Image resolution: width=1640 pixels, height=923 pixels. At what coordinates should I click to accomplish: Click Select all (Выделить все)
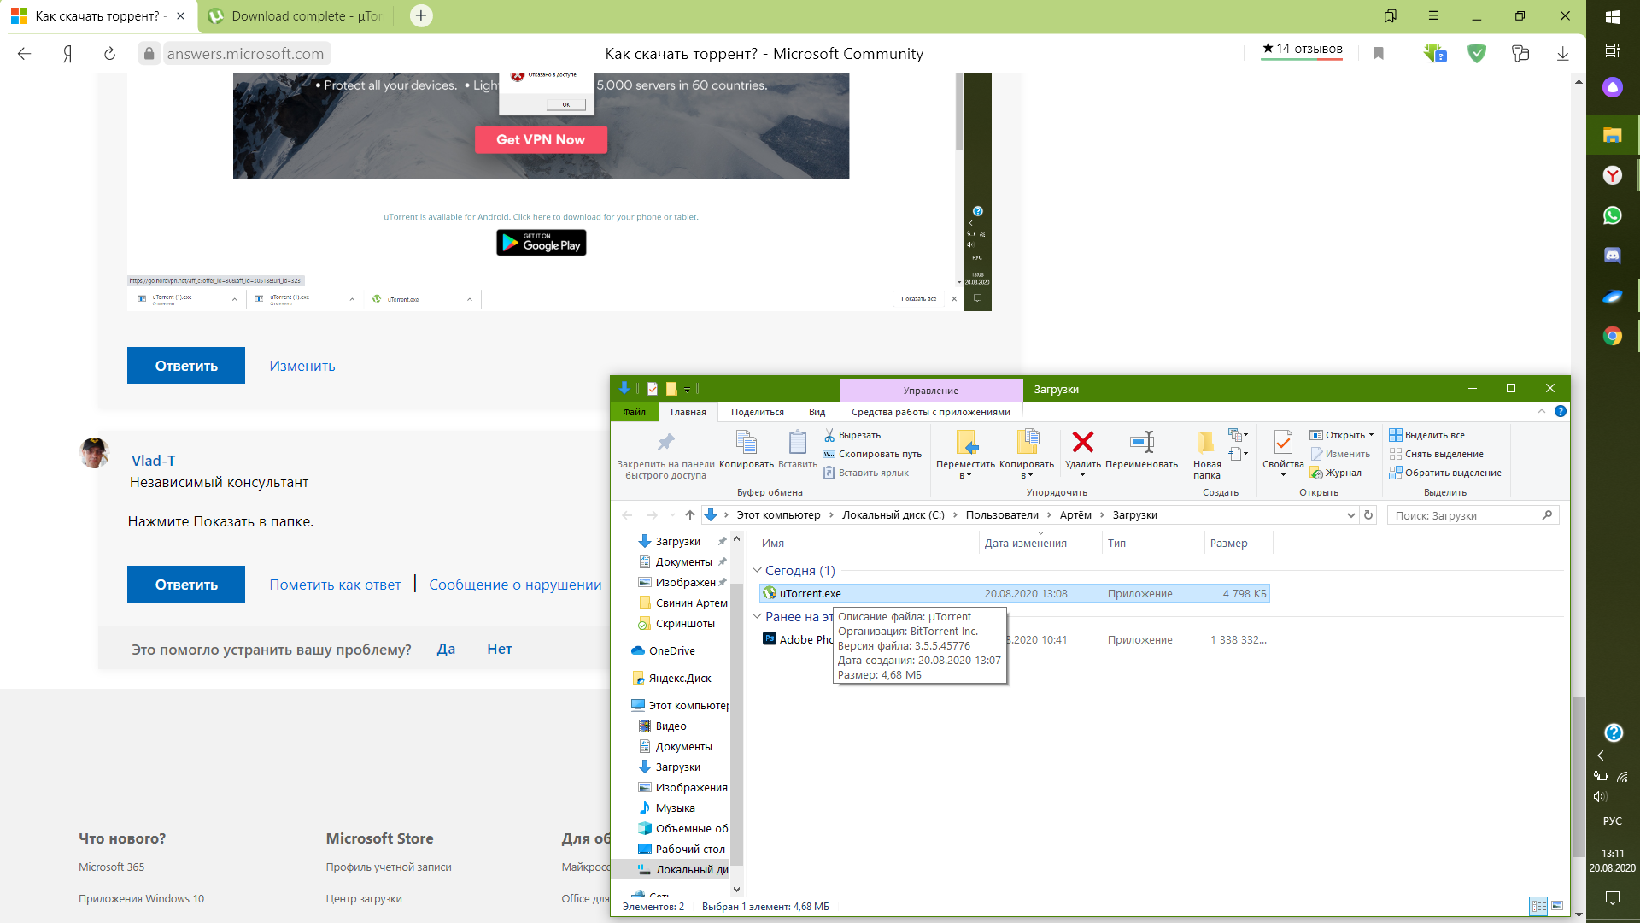tap(1427, 435)
